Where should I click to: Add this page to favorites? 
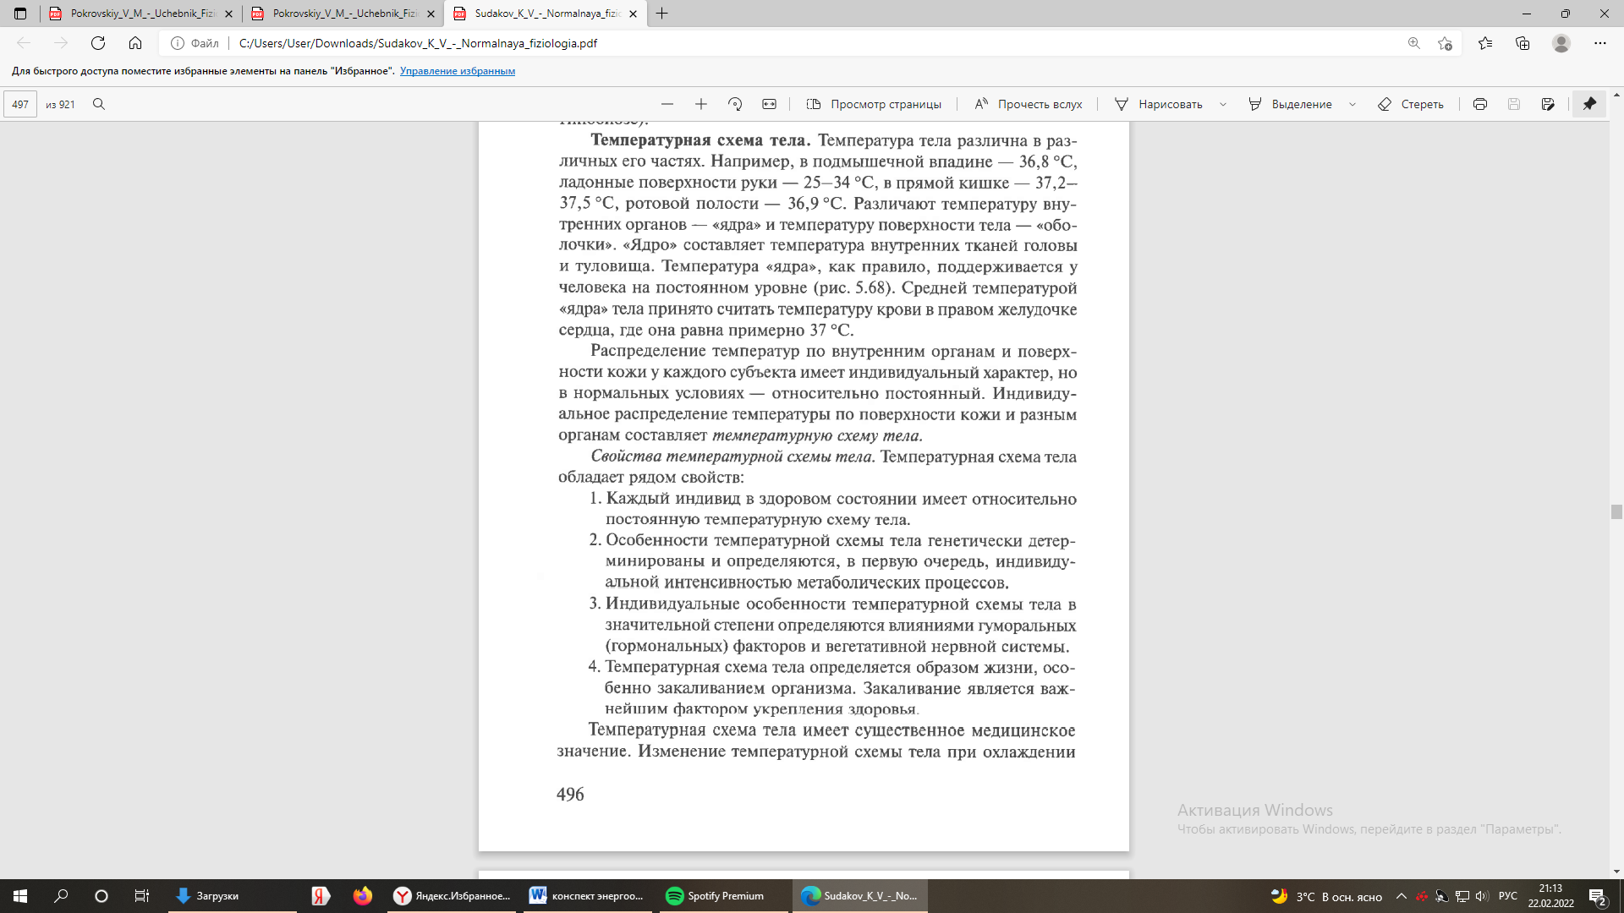[1446, 43]
